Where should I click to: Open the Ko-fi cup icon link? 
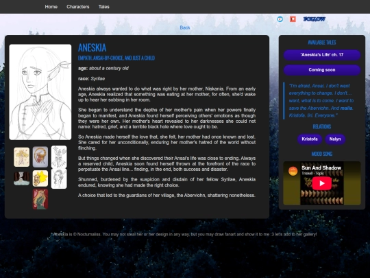(280, 19)
